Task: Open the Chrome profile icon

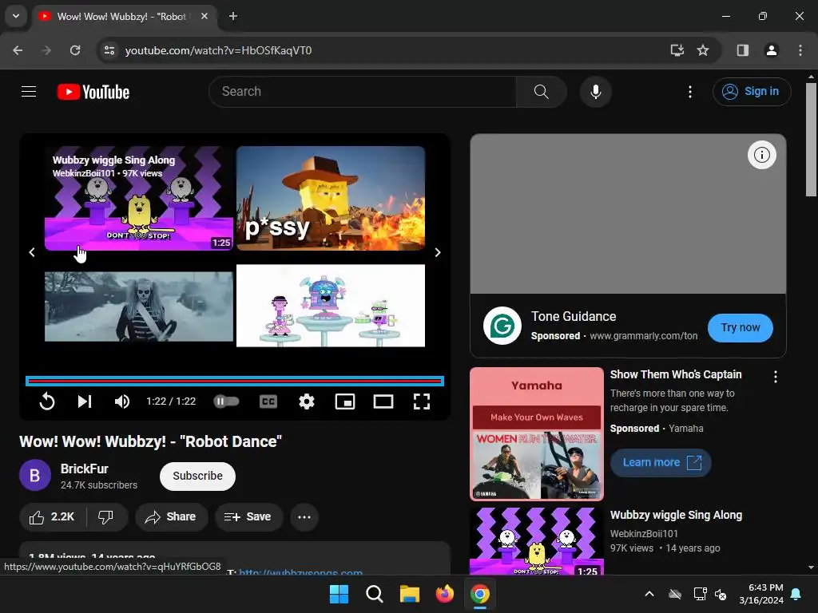Action: coord(772,50)
